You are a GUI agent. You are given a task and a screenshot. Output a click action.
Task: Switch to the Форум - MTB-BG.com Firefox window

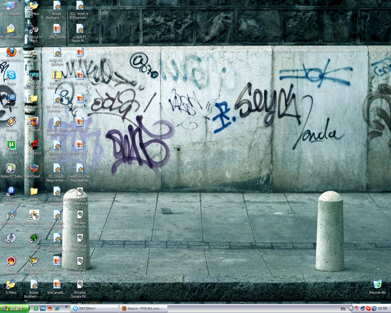[143, 308]
